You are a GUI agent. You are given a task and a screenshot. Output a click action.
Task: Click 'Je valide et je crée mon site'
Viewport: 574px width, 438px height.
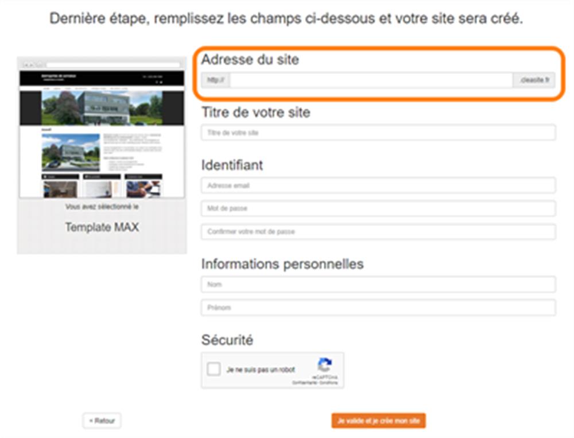[378, 420]
